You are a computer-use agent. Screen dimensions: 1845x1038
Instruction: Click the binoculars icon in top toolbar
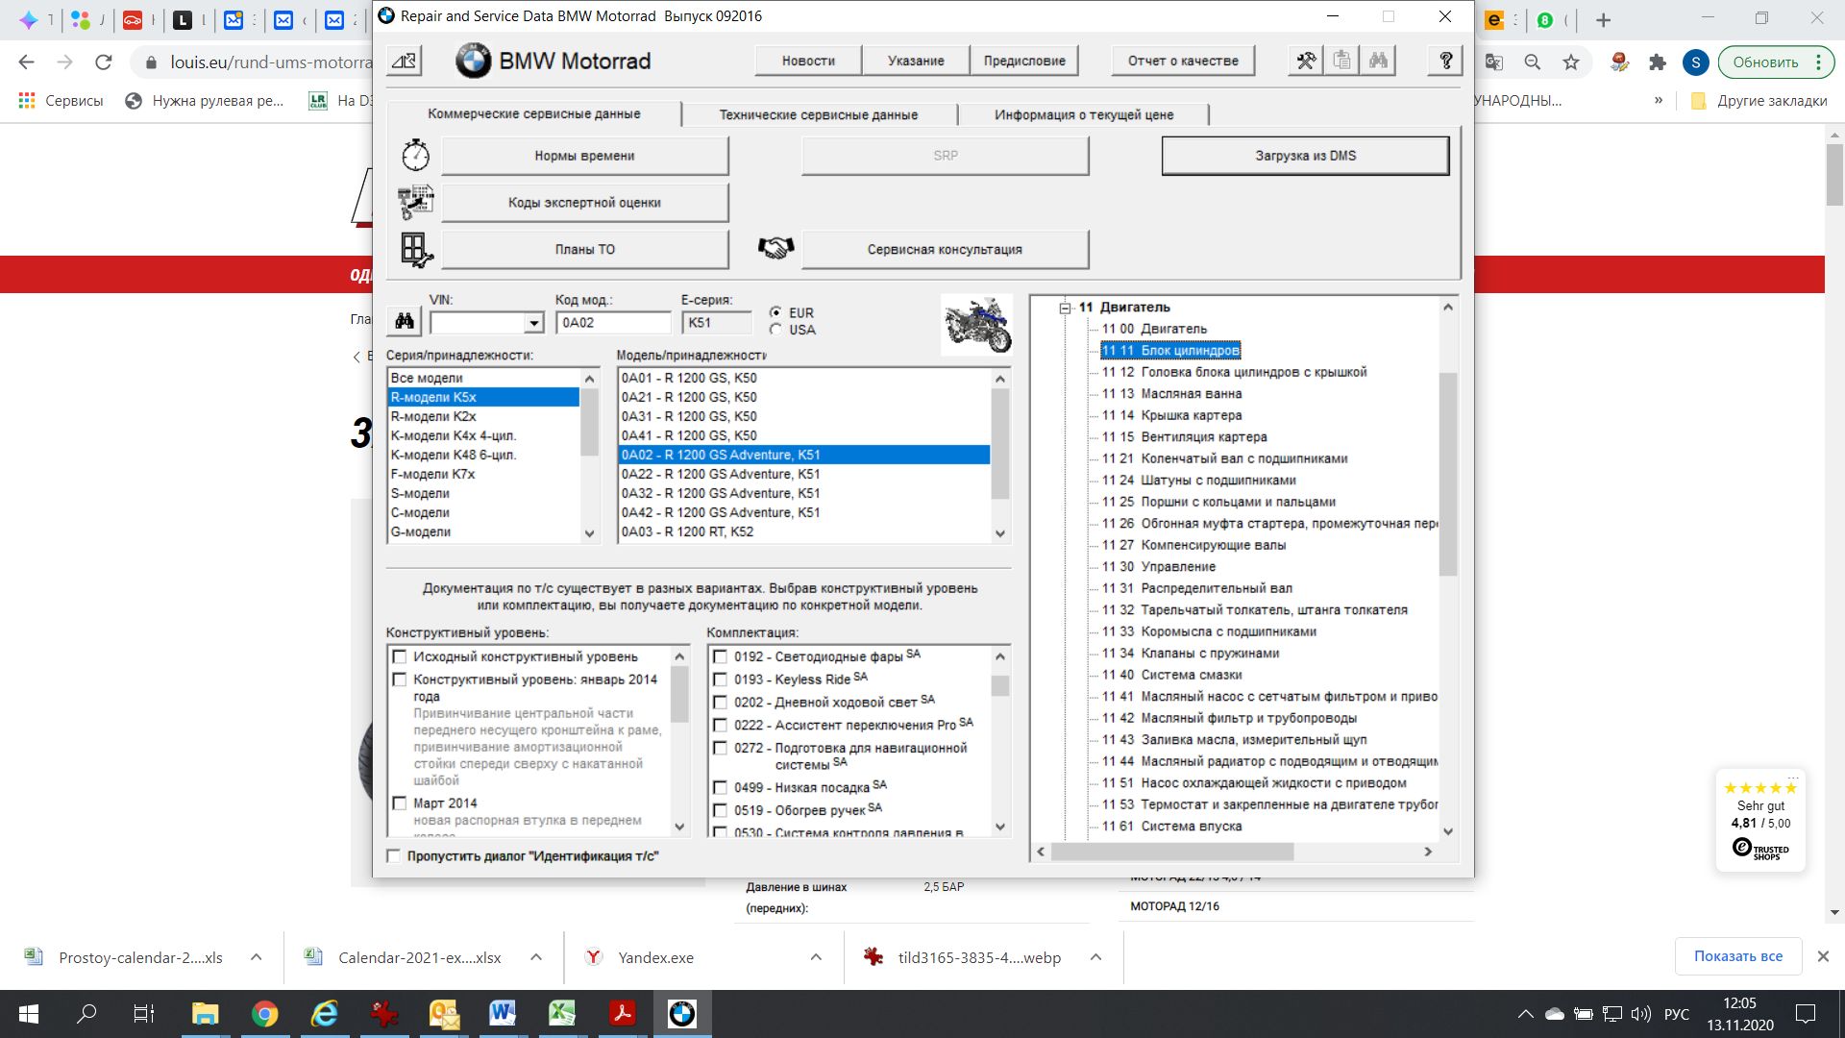[x=1378, y=61]
